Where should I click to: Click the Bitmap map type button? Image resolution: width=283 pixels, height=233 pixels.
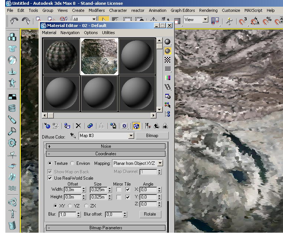coord(152,136)
